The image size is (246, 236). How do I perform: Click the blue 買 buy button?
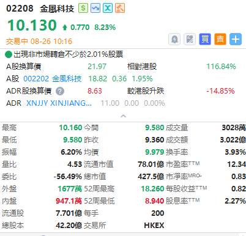pyautogui.click(x=205, y=39)
